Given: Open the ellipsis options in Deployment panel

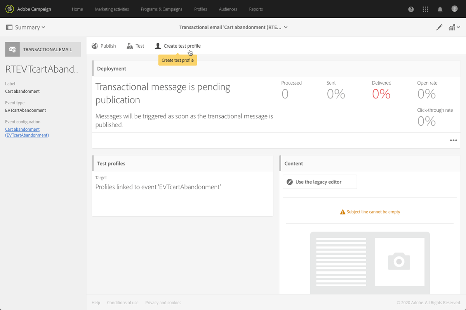Looking at the screenshot, I should [x=453, y=140].
